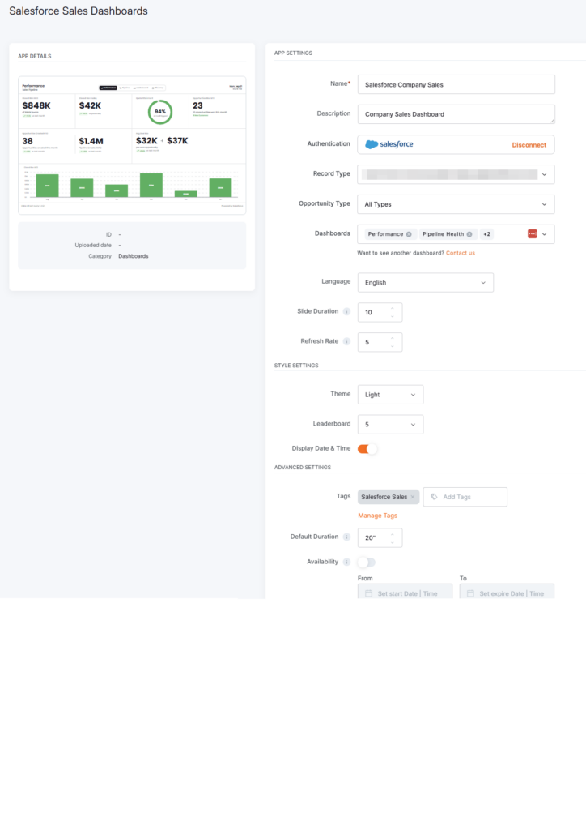This screenshot has width=586, height=830.
Task: Enable the Availability toggle
Action: [x=367, y=563]
